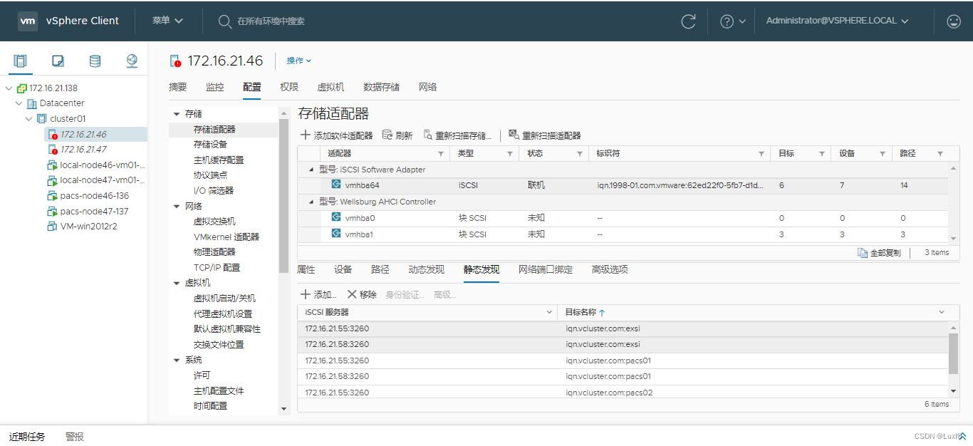Open the 操作 actions dropdown
This screenshot has height=446, width=973.
[299, 61]
